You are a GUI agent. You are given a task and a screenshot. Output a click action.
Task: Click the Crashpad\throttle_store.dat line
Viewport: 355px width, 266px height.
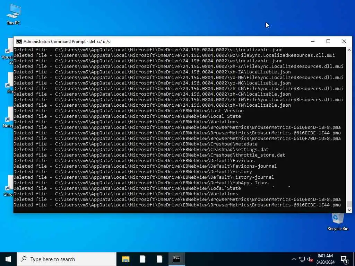coord(149,155)
